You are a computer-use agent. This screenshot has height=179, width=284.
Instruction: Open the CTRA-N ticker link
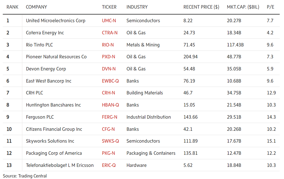point(110,33)
